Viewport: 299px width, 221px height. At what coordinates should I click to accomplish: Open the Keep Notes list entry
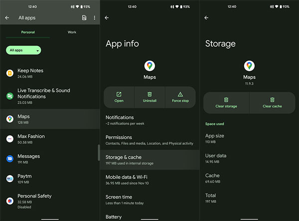[x=50, y=73]
